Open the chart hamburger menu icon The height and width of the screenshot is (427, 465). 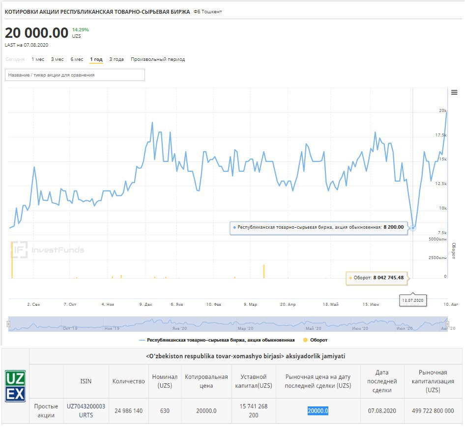(454, 92)
